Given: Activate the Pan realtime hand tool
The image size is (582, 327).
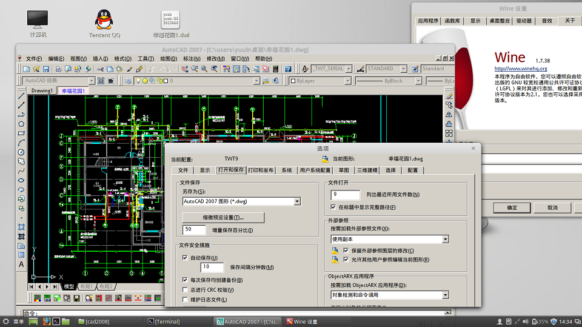Looking at the screenshot, I should pyautogui.click(x=185, y=69).
